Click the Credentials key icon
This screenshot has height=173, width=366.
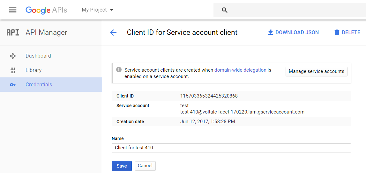[x=13, y=85]
